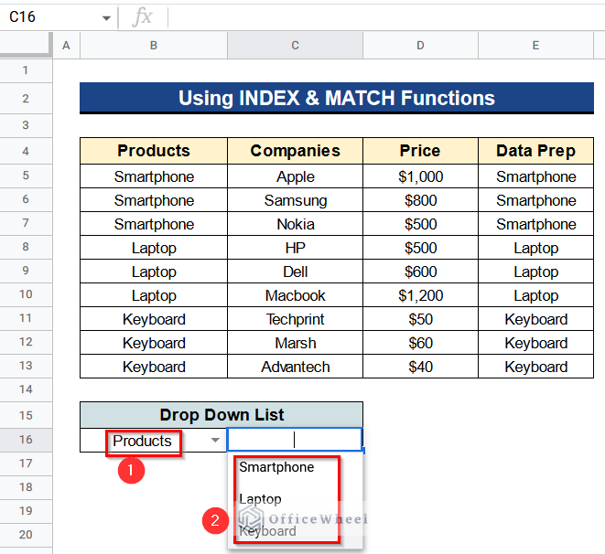Click the Companies header cell
605x554 pixels.
point(295,151)
